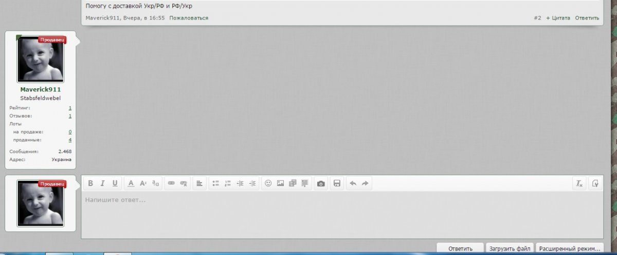Remove formatting with Tx icon
Viewport: 617px width, 255px height.
pos(579,183)
